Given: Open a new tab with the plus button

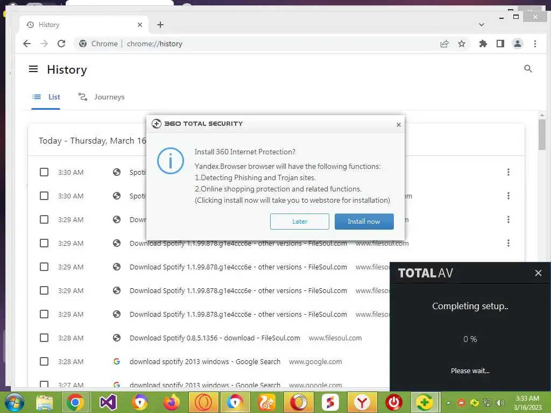Looking at the screenshot, I should (x=160, y=25).
